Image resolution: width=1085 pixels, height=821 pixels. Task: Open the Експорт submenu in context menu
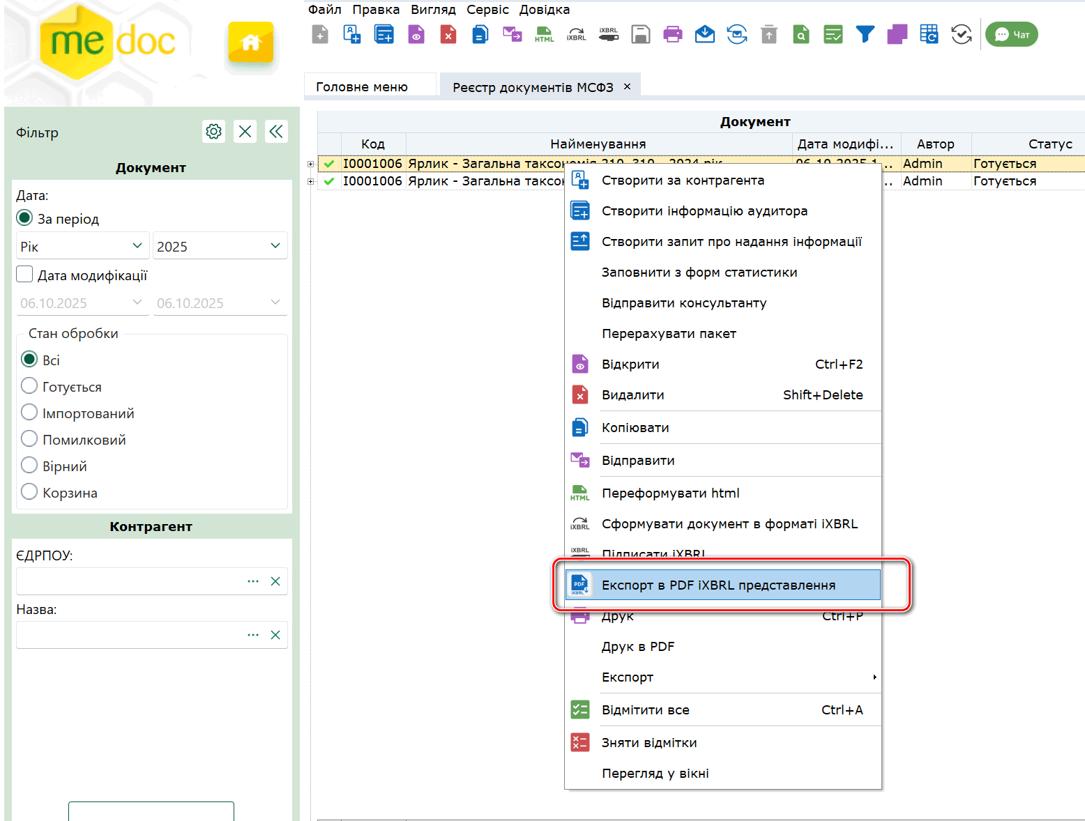tap(722, 677)
